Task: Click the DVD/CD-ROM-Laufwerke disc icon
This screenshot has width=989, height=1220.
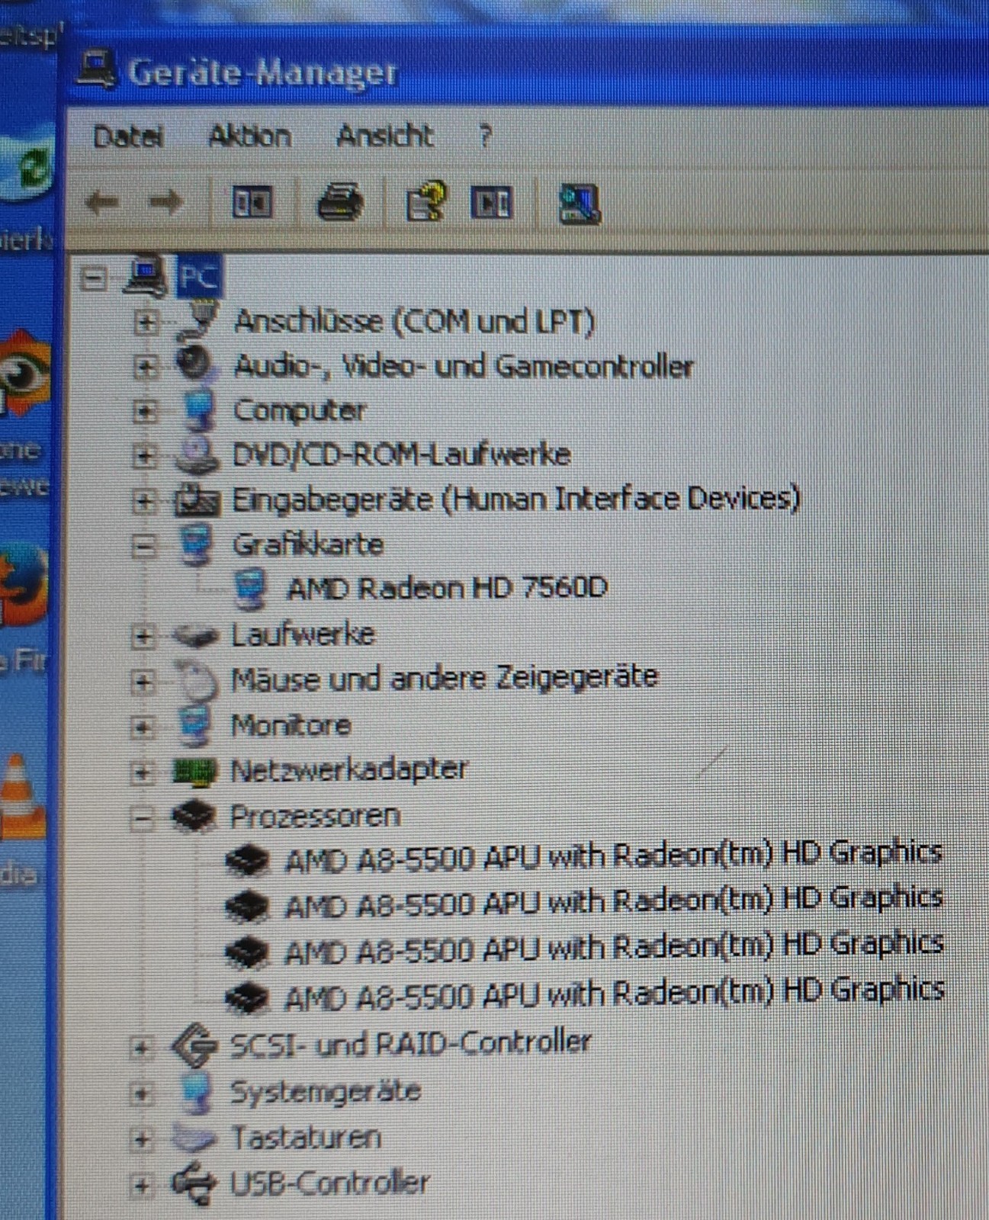Action: tap(197, 454)
